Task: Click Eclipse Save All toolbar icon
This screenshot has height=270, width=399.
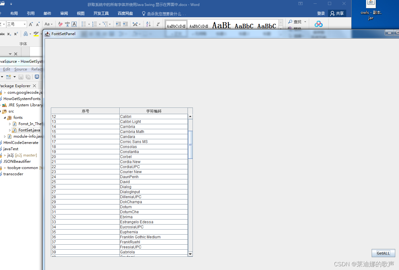Action: (28, 77)
